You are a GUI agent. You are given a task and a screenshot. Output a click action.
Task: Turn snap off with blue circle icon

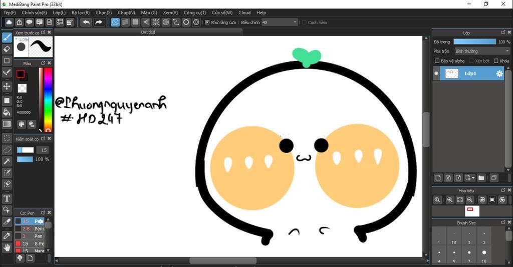click(x=115, y=22)
